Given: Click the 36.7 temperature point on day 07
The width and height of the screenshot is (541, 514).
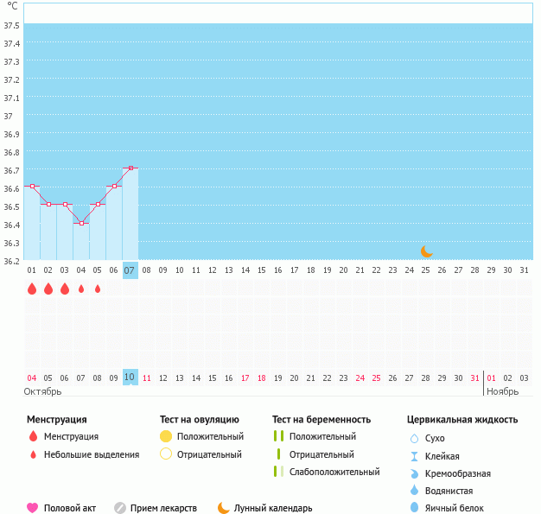Looking at the screenshot, I should click(130, 168).
